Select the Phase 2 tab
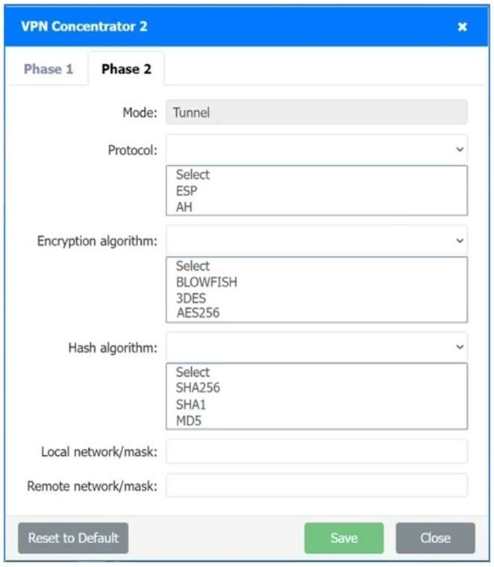 point(126,69)
